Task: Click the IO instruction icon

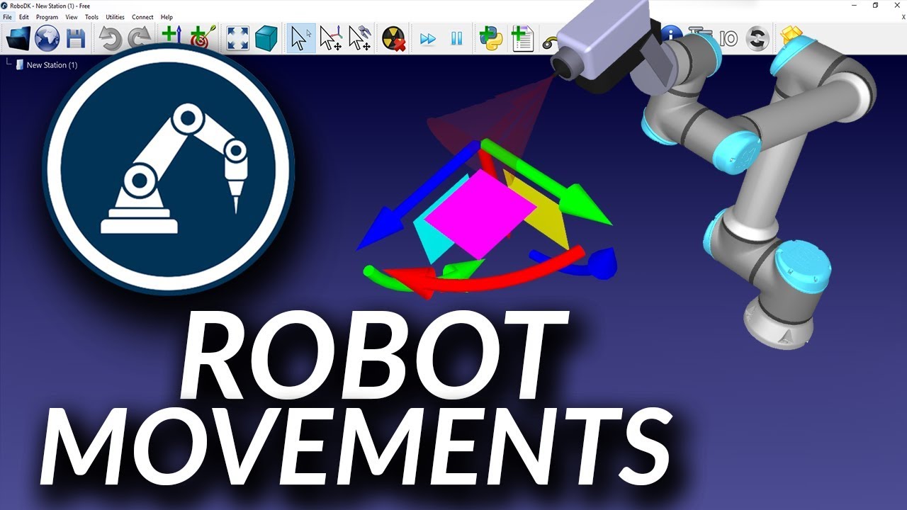Action: point(728,38)
